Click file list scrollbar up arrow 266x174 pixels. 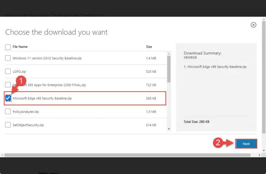point(169,54)
